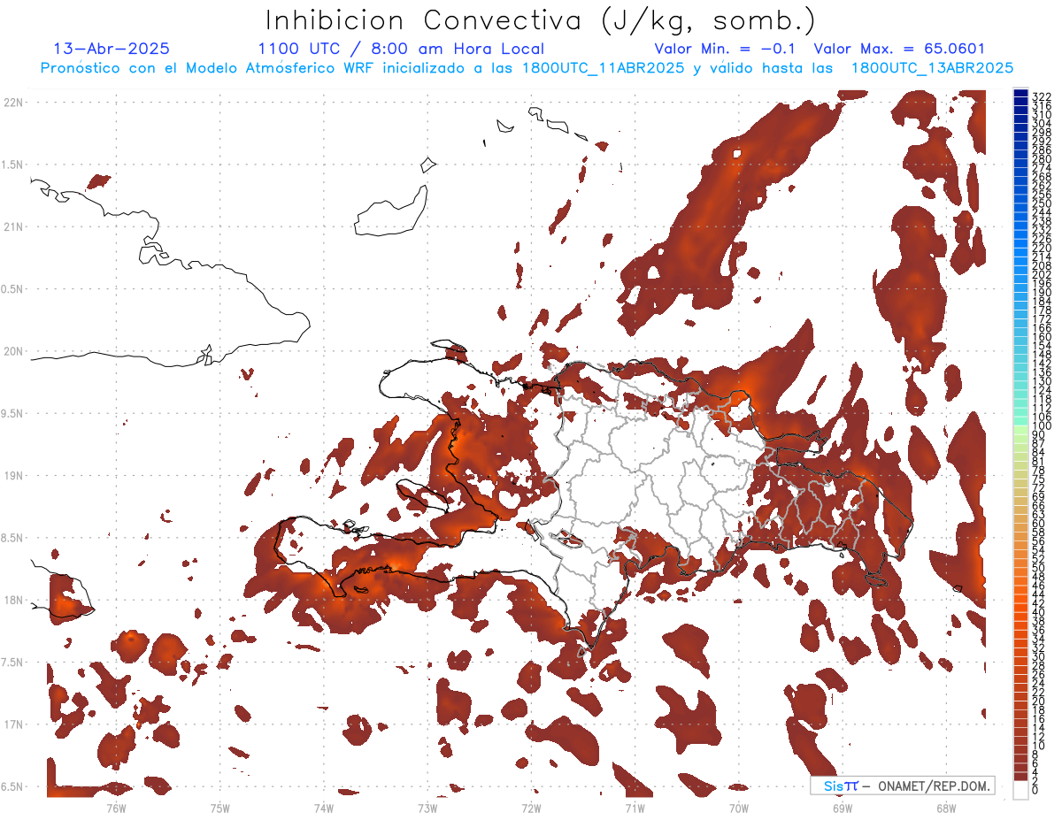Click the "ONAMET/REP.DOM." credit label

click(x=935, y=786)
